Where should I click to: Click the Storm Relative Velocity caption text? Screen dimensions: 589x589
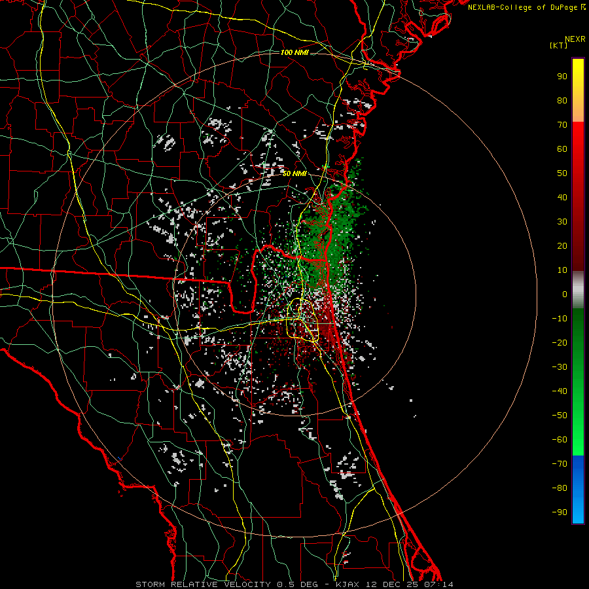pos(294,584)
